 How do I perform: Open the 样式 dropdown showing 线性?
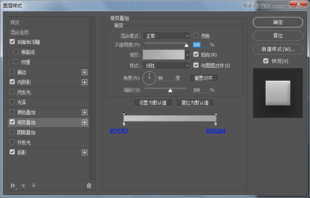point(166,66)
